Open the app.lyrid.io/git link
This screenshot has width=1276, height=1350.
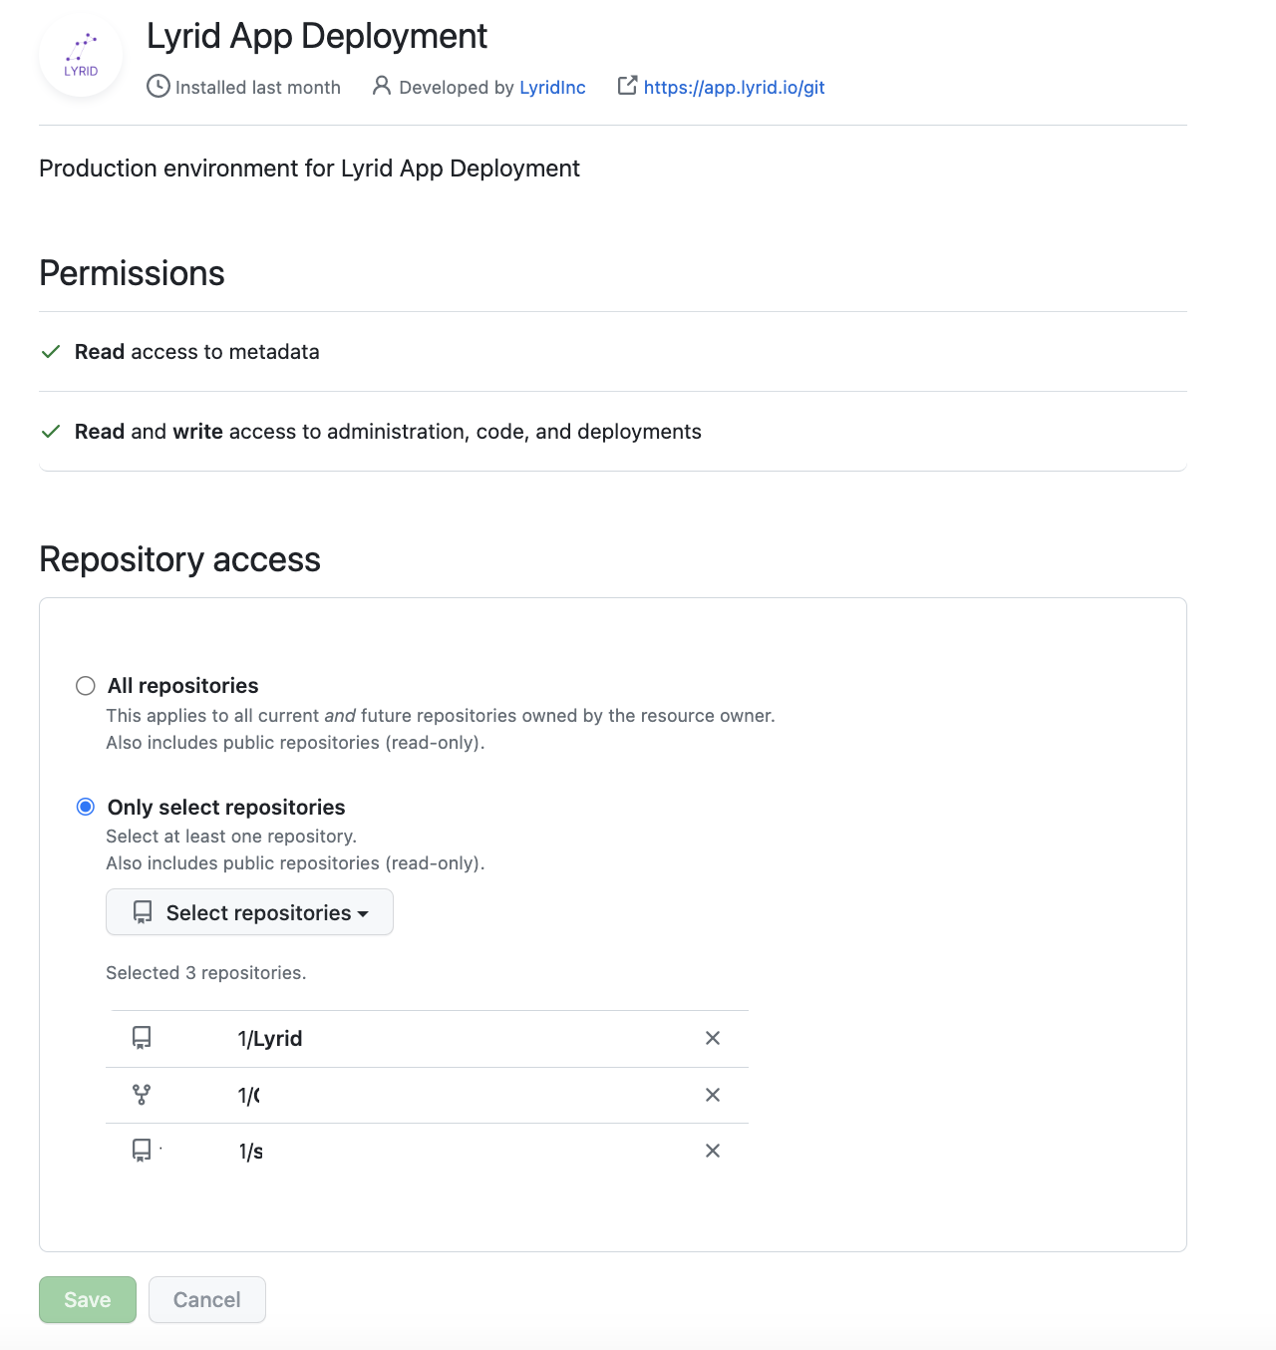coord(734,88)
